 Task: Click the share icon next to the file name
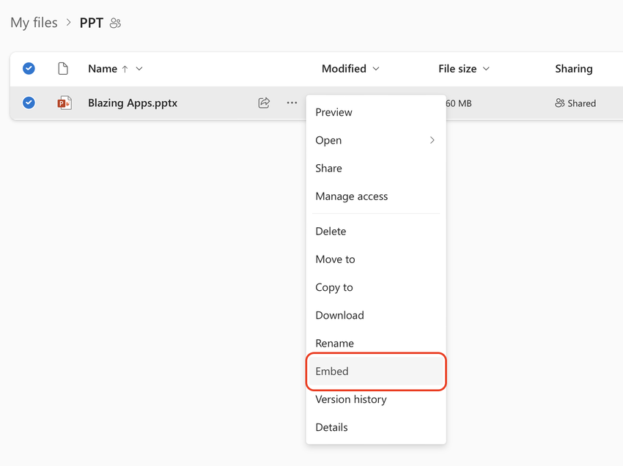point(263,103)
